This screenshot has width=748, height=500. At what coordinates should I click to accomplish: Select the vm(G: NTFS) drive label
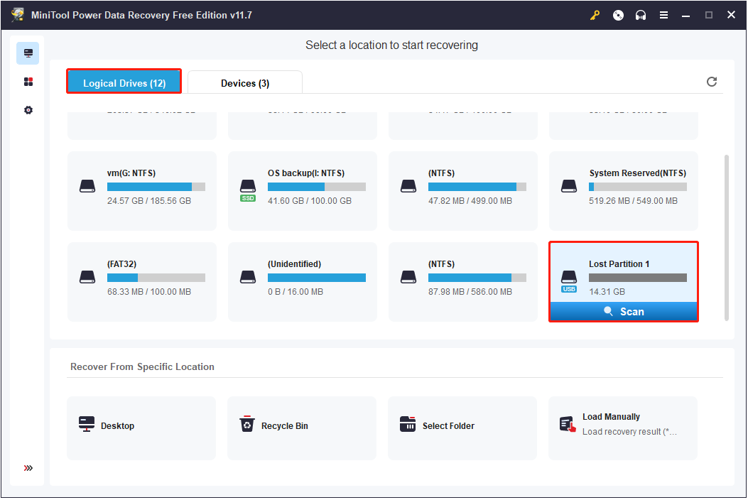pyautogui.click(x=131, y=173)
